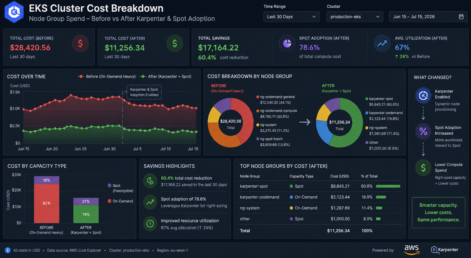Click the red dollar icon for Total Cost Before
This screenshot has width=471, height=258.
click(80, 44)
